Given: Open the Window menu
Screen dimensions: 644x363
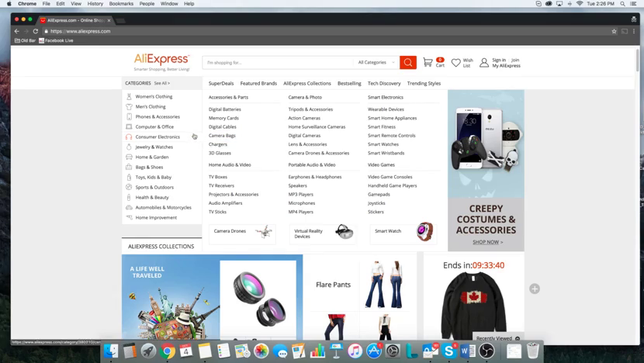Looking at the screenshot, I should pos(169,4).
